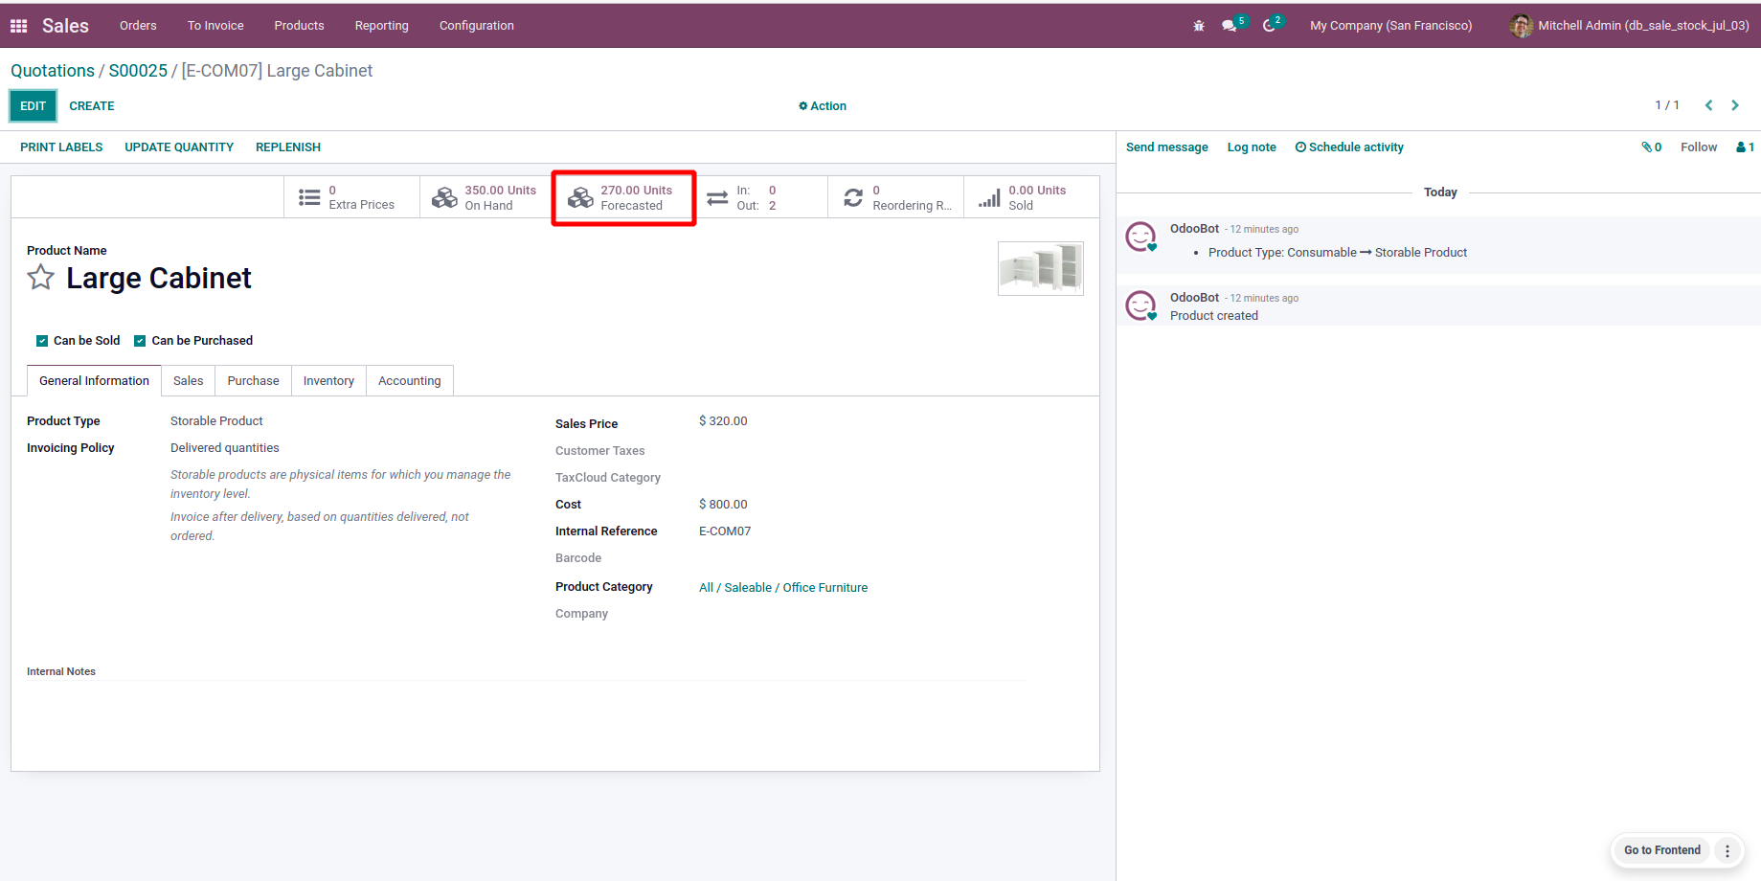Image resolution: width=1761 pixels, height=881 pixels.
Task: Open 270.00 Units Forecasted stat
Action: 623,197
